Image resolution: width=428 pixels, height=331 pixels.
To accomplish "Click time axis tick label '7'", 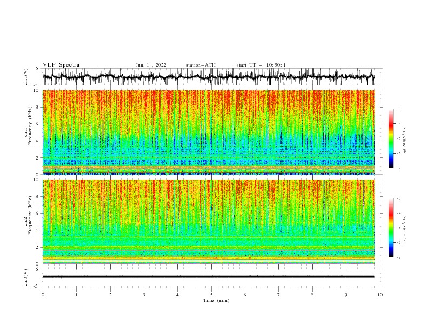I will tap(279, 295).
